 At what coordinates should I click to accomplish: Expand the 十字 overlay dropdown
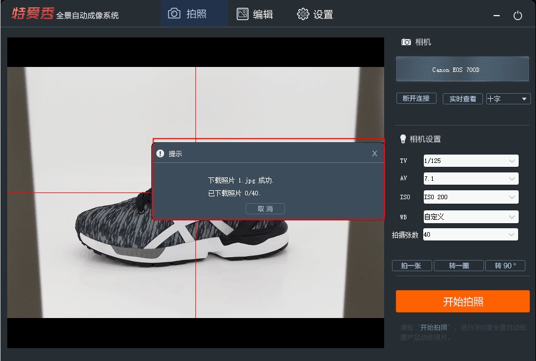pyautogui.click(x=508, y=99)
